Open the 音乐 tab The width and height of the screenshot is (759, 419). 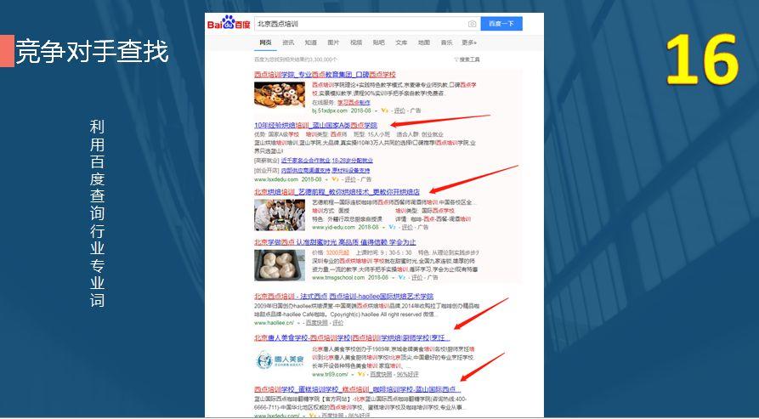(446, 42)
